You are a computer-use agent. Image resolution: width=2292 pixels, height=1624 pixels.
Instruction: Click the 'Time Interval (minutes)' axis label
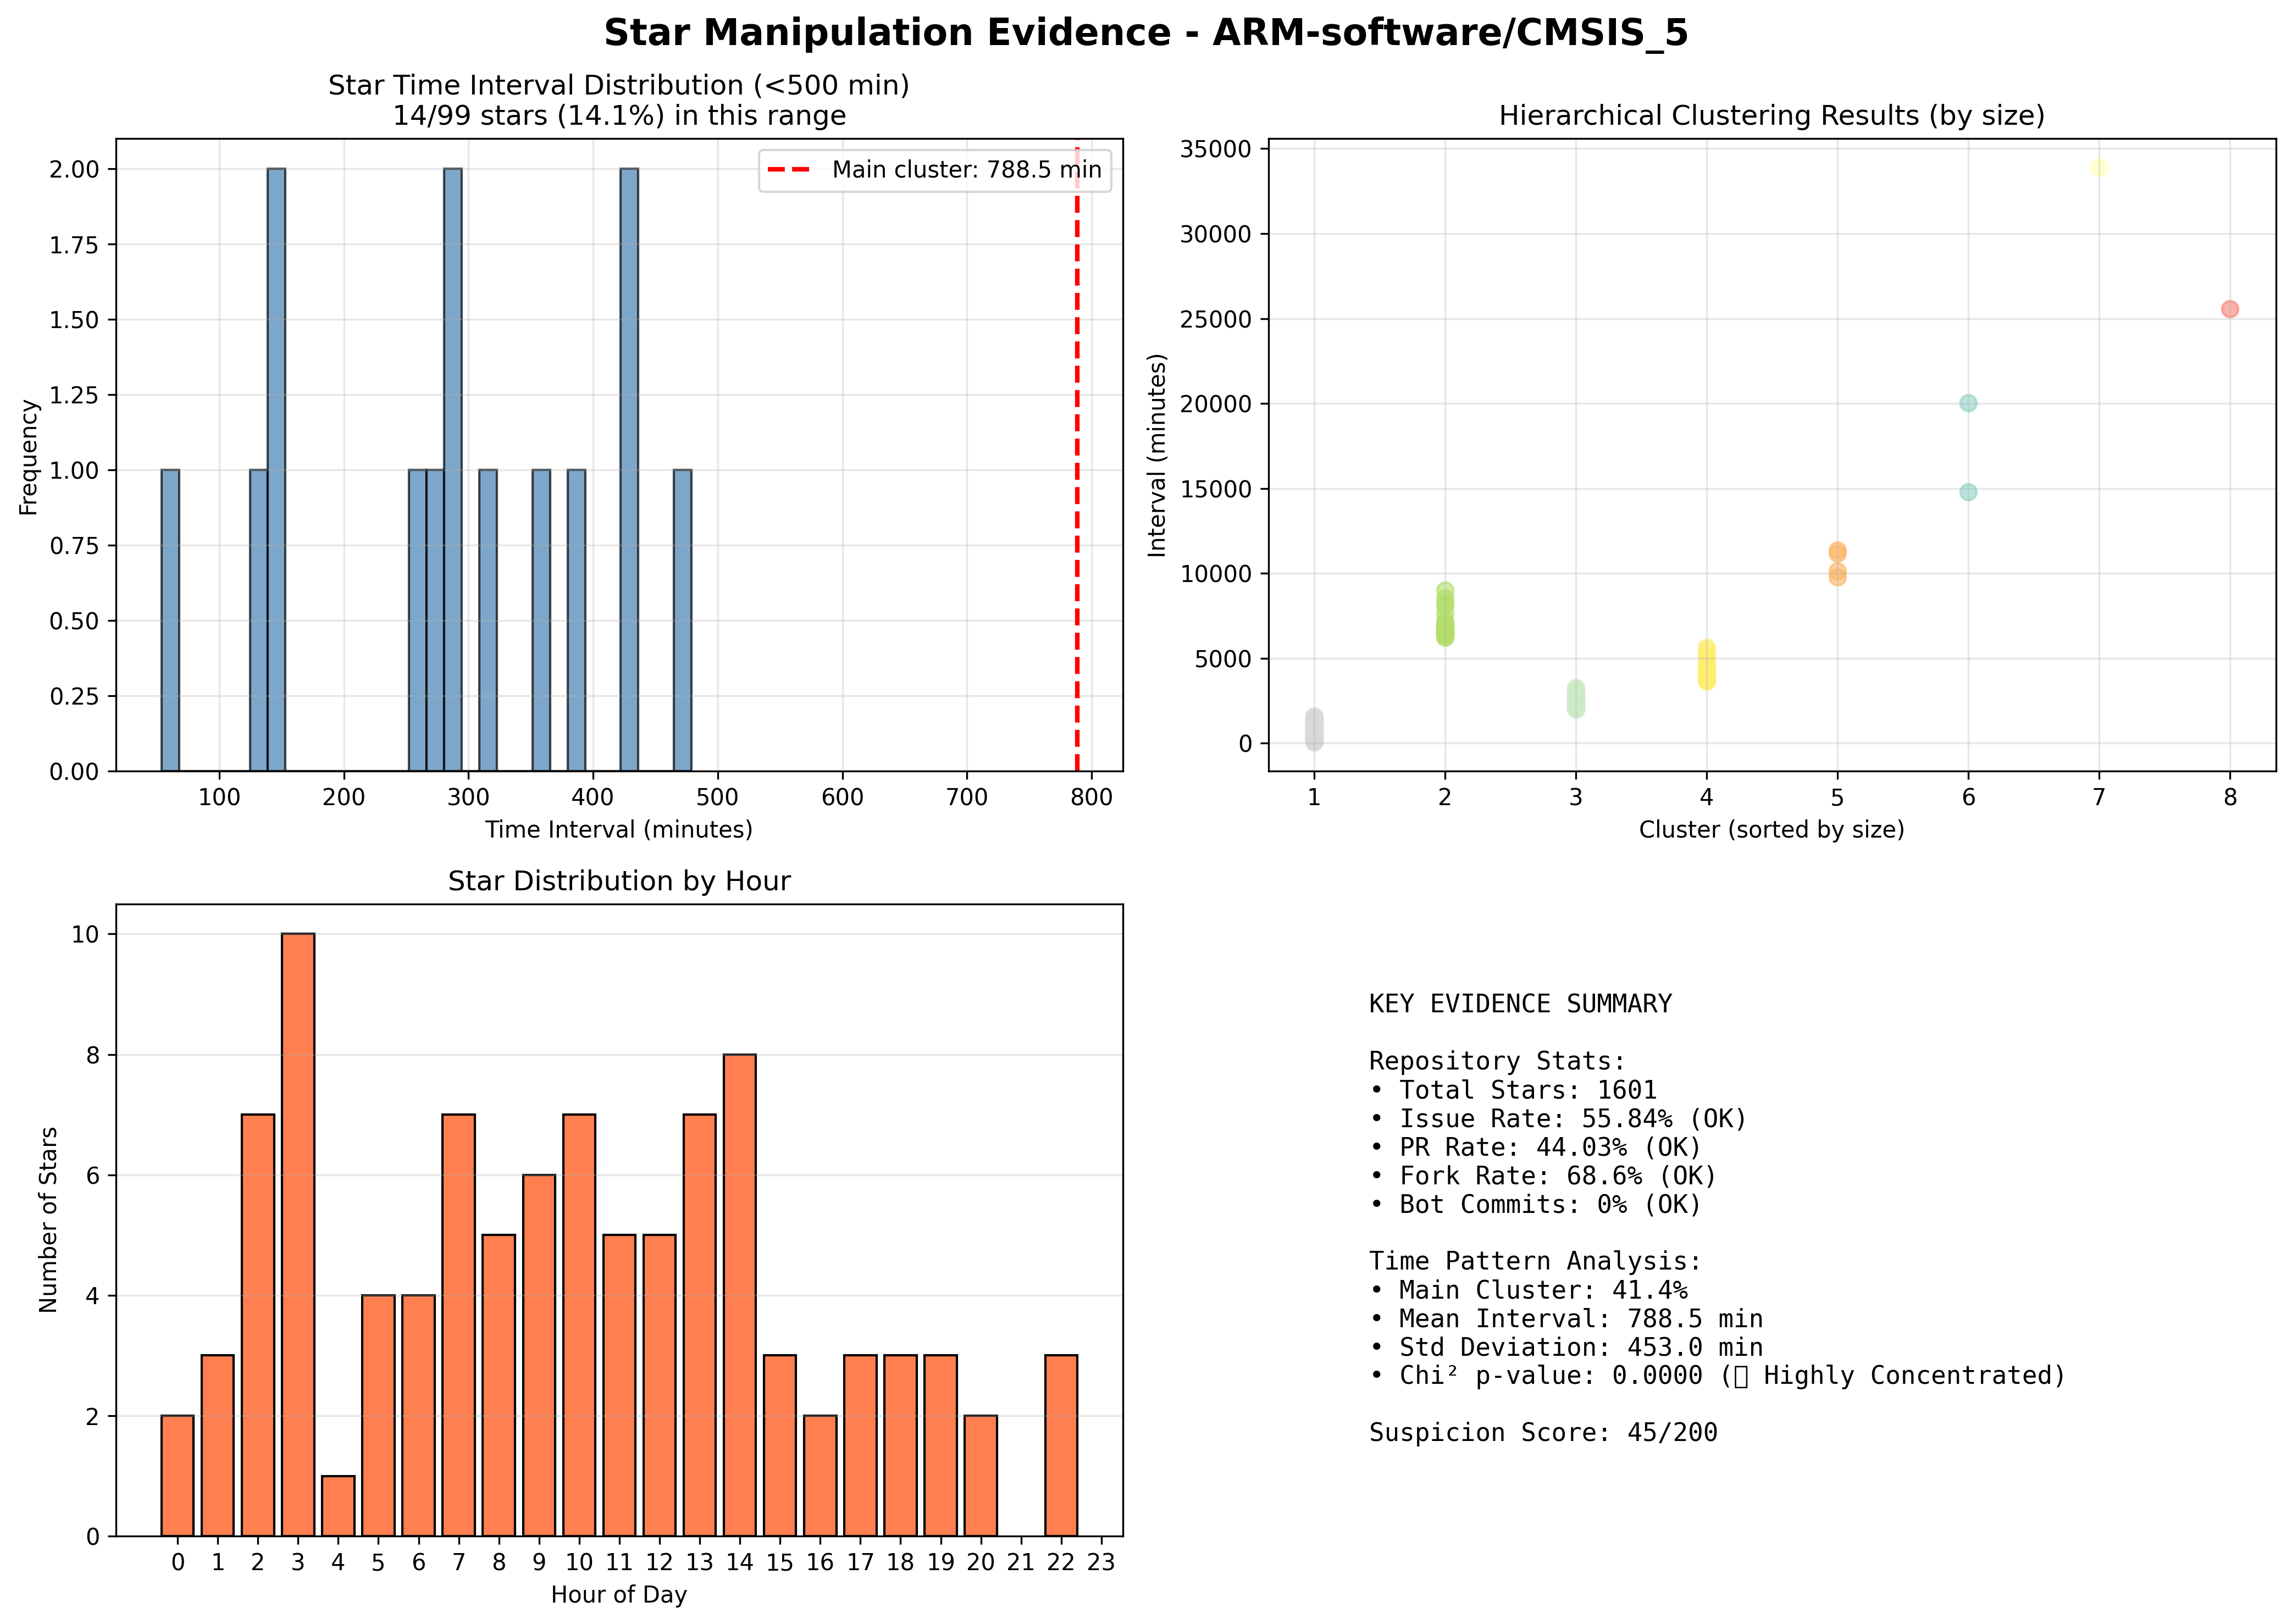pos(619,830)
